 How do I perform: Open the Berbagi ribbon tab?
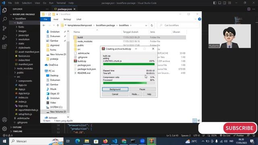[67, 19]
